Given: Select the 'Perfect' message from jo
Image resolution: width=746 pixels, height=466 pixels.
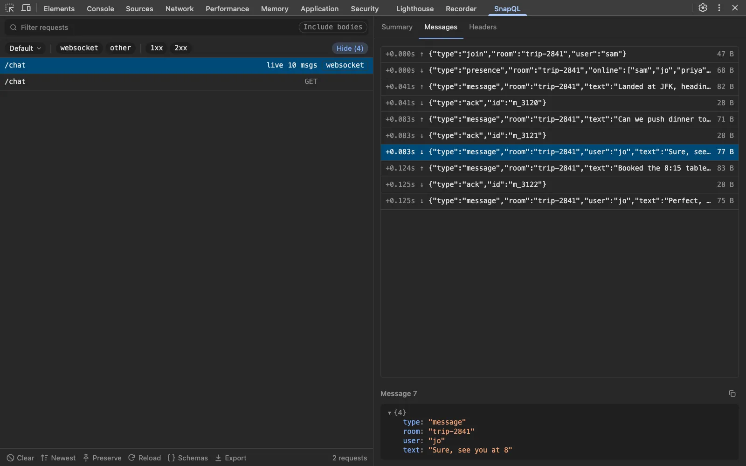Looking at the screenshot, I should [559, 201].
